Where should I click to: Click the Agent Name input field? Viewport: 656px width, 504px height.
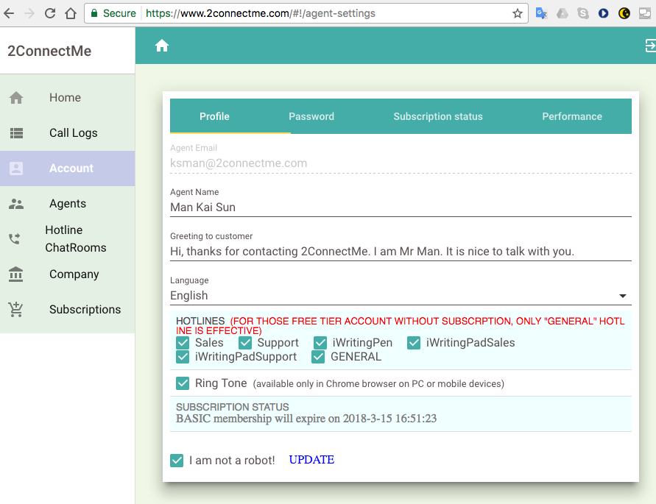click(401, 207)
